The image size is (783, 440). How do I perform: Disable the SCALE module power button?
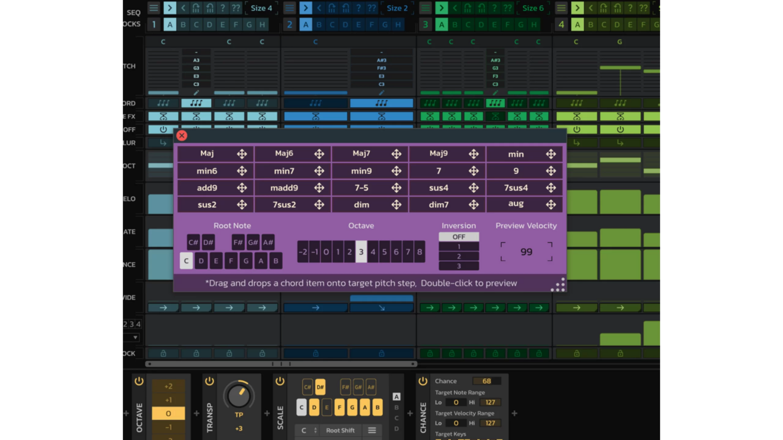pyautogui.click(x=280, y=381)
